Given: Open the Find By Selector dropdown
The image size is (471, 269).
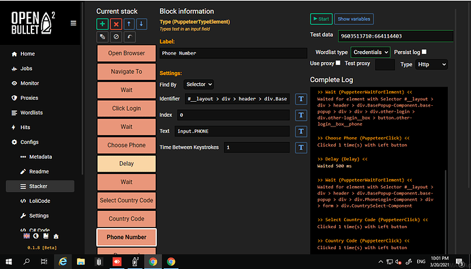Looking at the screenshot, I should click(199, 85).
